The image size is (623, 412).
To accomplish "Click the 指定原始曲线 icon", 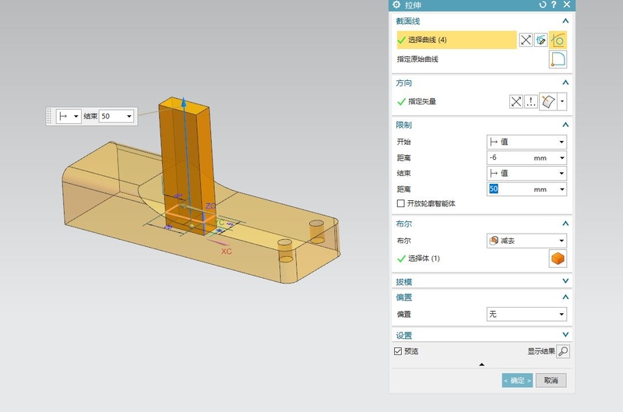I will (558, 59).
